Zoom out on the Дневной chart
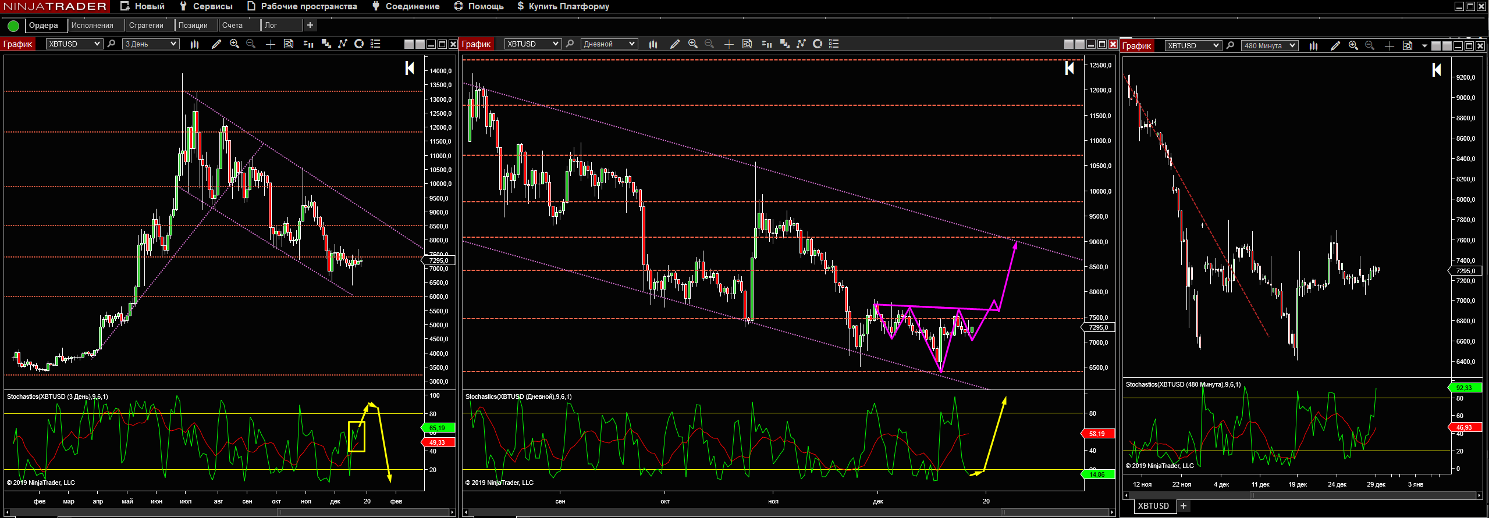 pyautogui.click(x=709, y=44)
